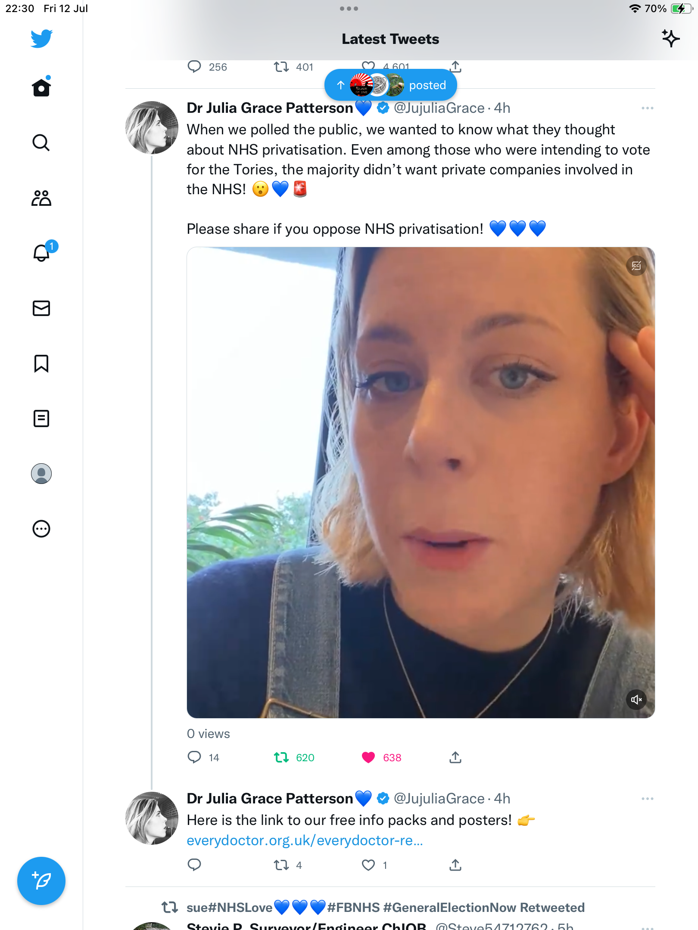Open more options for info packs tweet

click(647, 799)
